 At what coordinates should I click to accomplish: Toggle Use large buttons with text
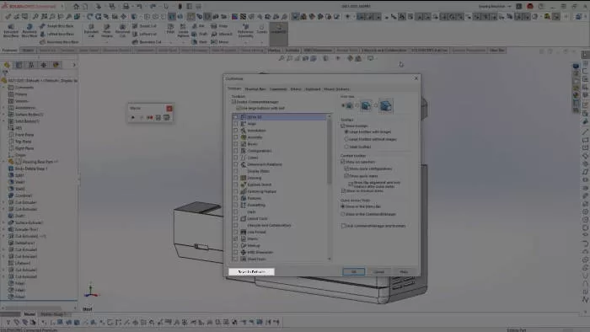pos(238,109)
